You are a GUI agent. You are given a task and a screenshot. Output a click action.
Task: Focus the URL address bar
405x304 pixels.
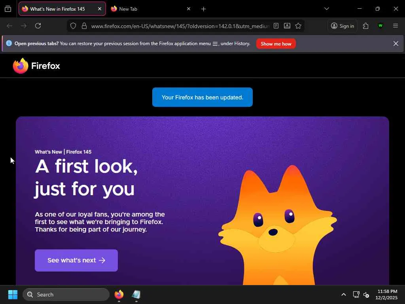(x=180, y=26)
